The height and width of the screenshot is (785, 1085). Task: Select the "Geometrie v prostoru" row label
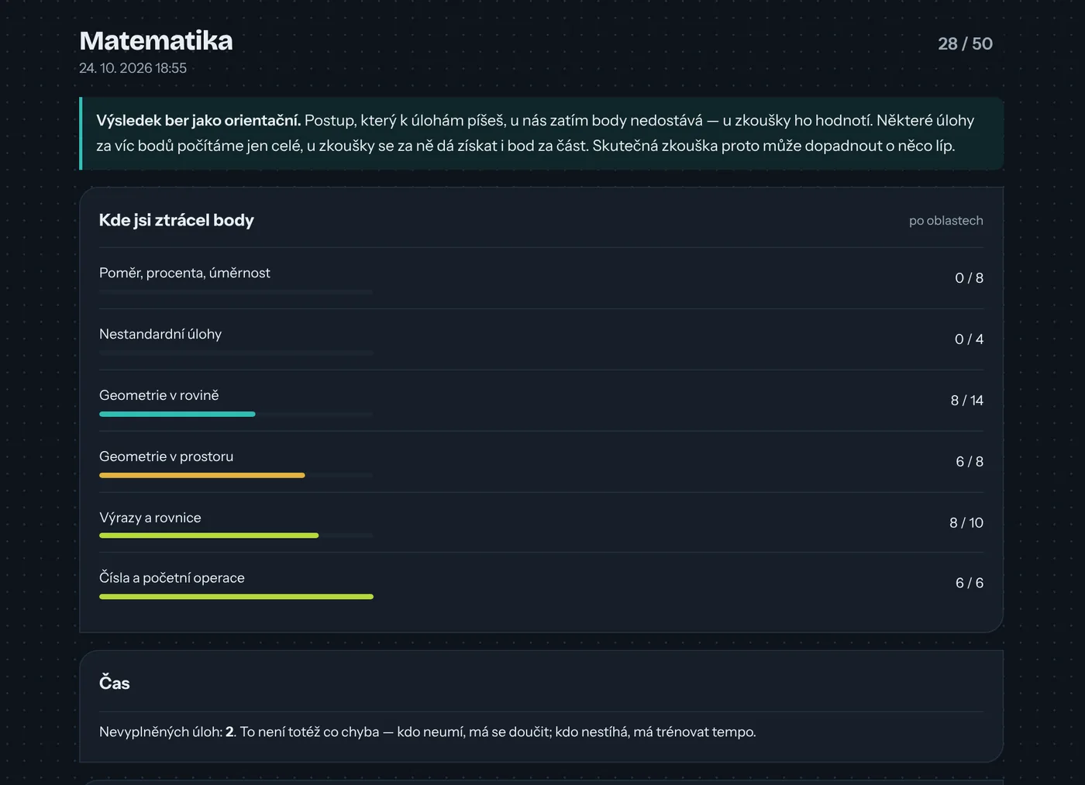pos(166,456)
